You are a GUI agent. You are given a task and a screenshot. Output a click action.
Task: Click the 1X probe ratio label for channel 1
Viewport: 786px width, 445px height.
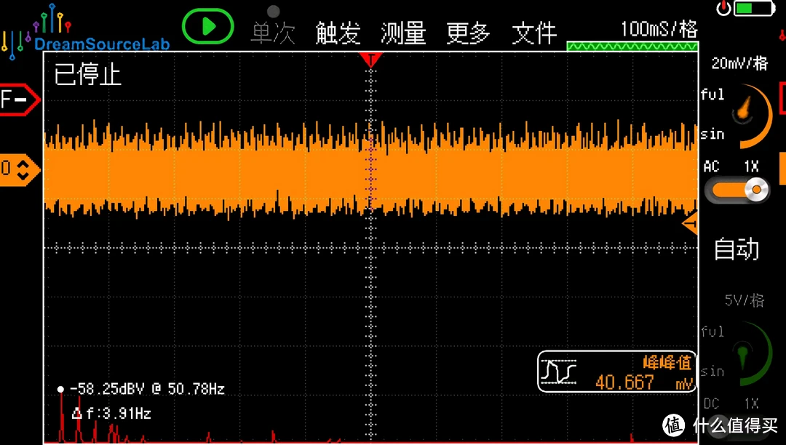tap(751, 167)
